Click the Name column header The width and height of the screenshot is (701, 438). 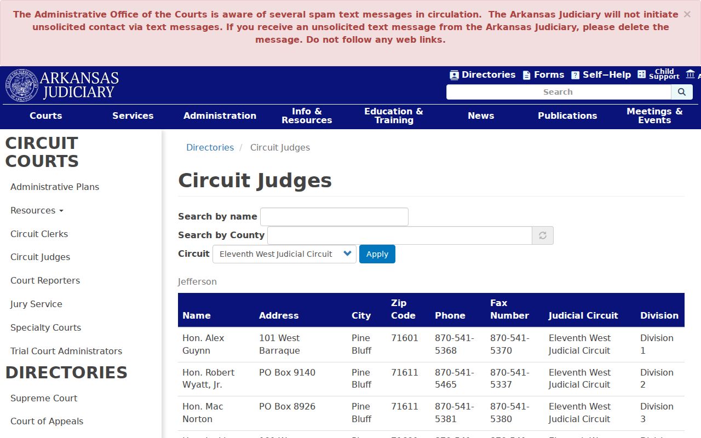[197, 315]
